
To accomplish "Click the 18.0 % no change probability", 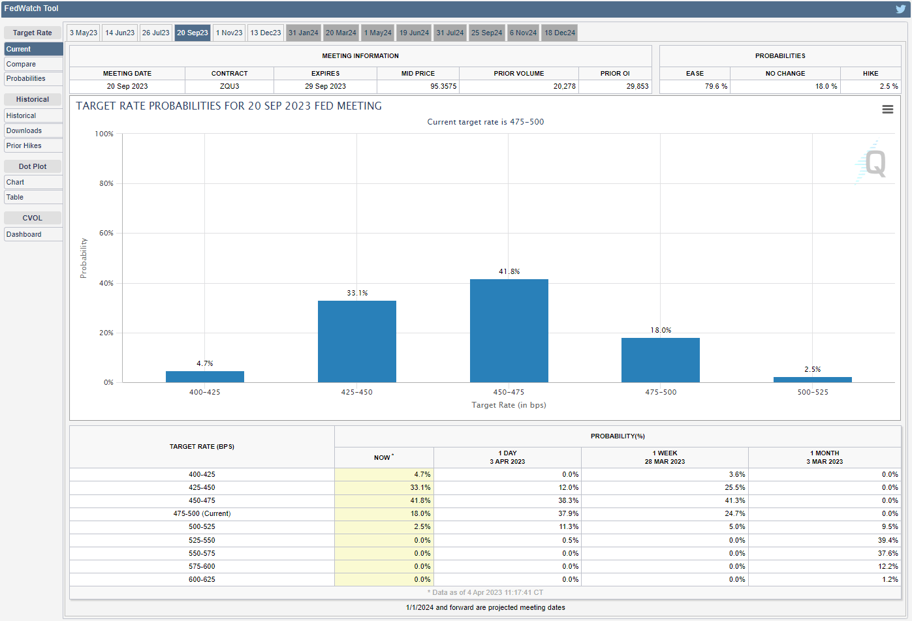I will (826, 86).
